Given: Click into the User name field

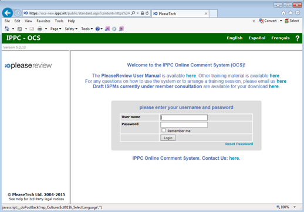Looking at the screenshot, I should (184, 117).
